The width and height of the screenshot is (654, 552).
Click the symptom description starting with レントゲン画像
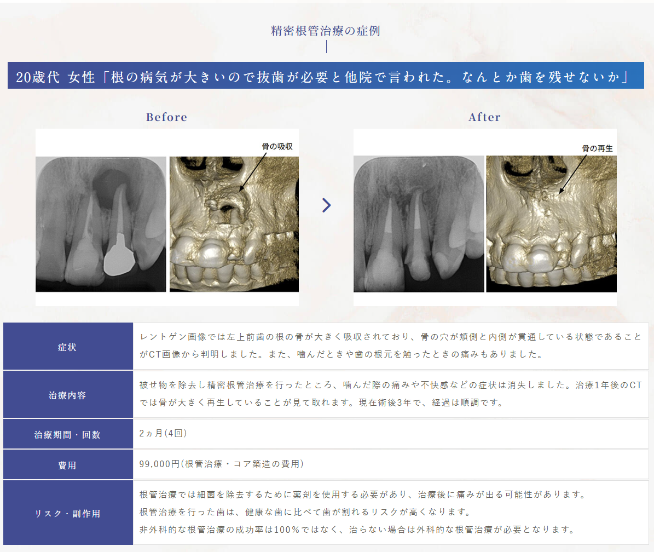(390, 346)
